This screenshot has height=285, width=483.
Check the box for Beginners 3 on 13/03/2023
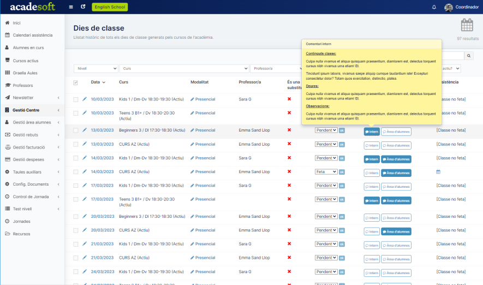tap(76, 130)
